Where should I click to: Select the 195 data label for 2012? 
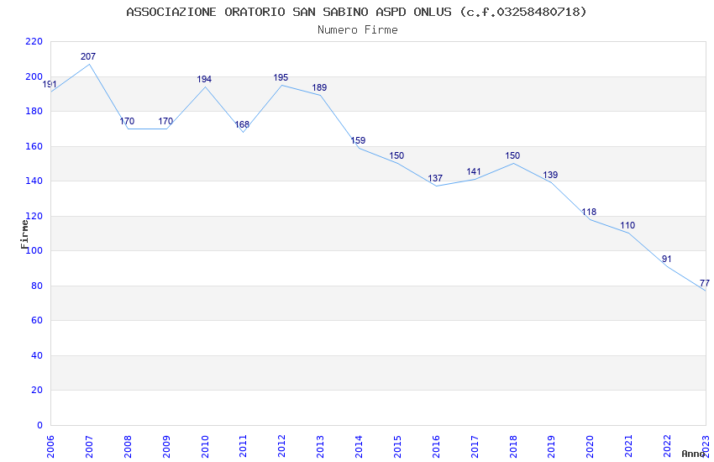click(281, 77)
